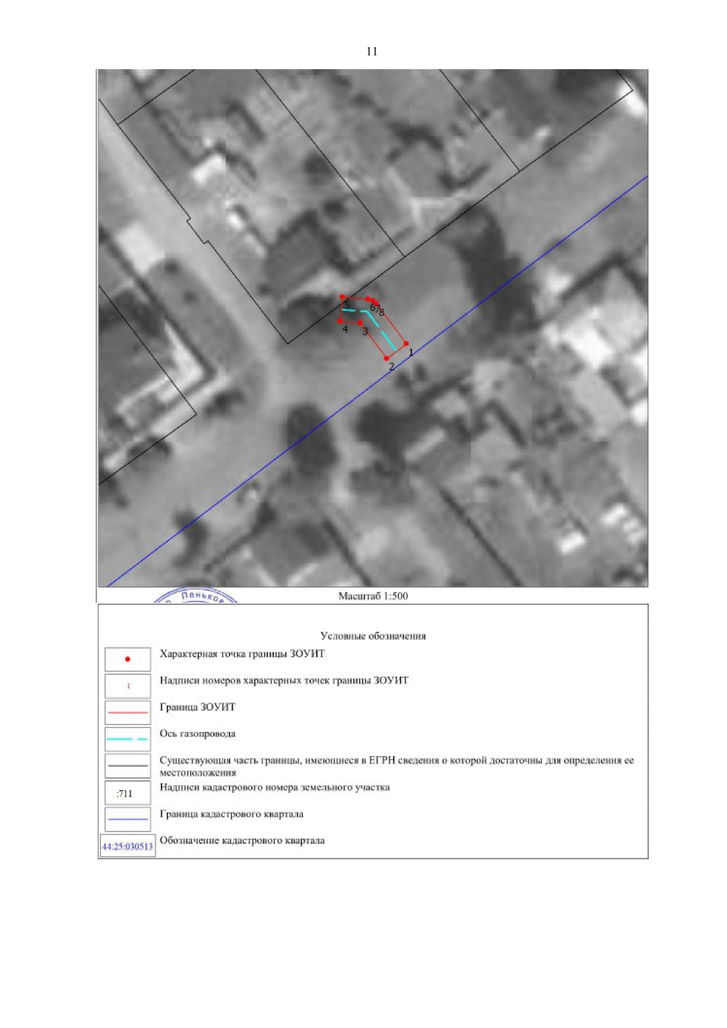
Task: Select the red ЗОУИТ boundary line legend symbol
Action: [127, 712]
